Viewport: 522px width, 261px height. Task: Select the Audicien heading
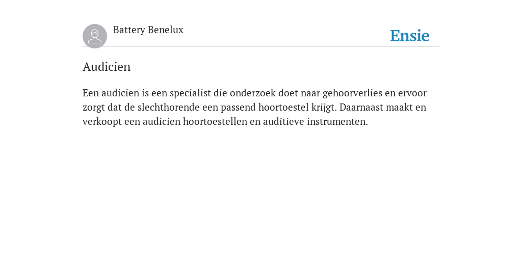click(107, 67)
